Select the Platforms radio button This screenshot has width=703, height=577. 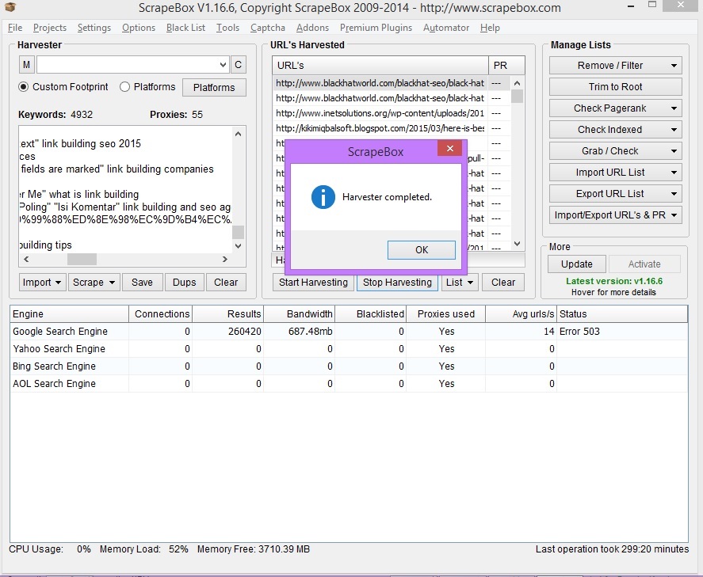coord(124,87)
